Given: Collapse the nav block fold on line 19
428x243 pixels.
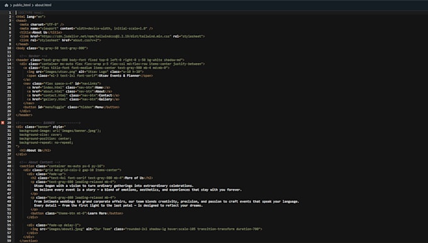Looking at the screenshot, I should click(13, 84).
